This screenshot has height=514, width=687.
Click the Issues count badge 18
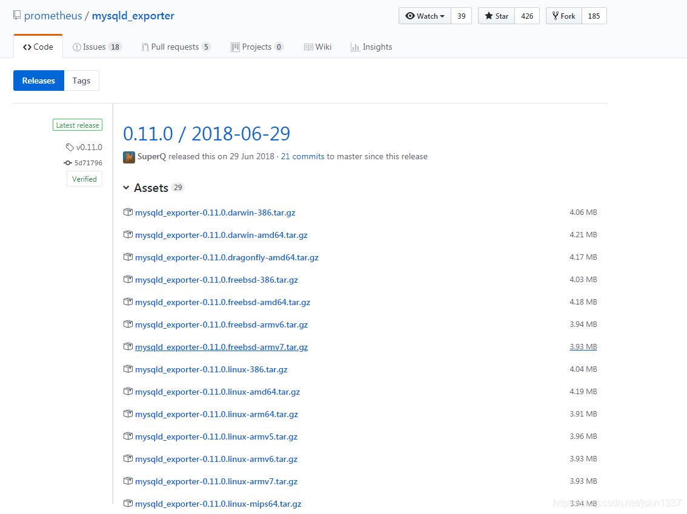pos(115,47)
